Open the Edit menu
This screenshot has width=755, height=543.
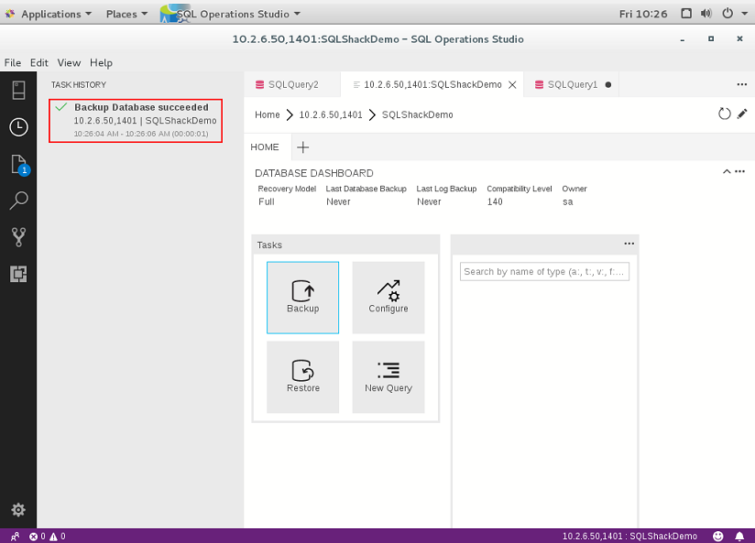39,62
